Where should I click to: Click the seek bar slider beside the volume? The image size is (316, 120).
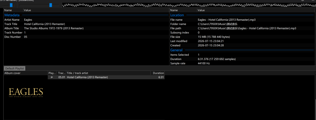tap(39, 5)
